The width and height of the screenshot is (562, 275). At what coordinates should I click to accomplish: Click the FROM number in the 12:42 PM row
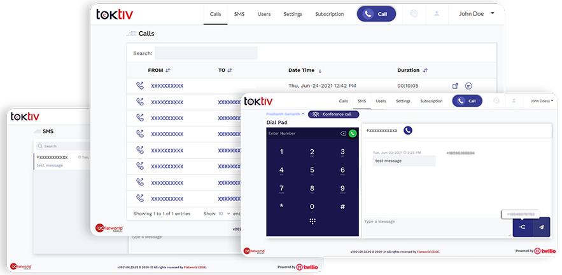167,86
